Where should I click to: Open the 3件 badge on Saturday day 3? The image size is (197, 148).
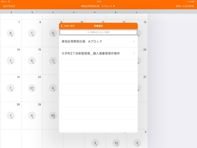(137, 143)
